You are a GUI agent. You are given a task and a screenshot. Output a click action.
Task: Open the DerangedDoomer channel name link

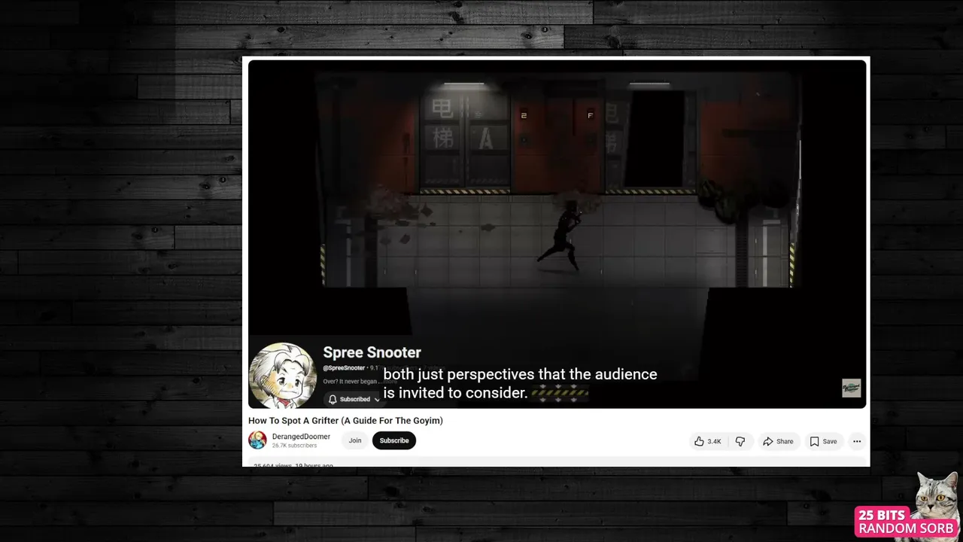tap(301, 437)
